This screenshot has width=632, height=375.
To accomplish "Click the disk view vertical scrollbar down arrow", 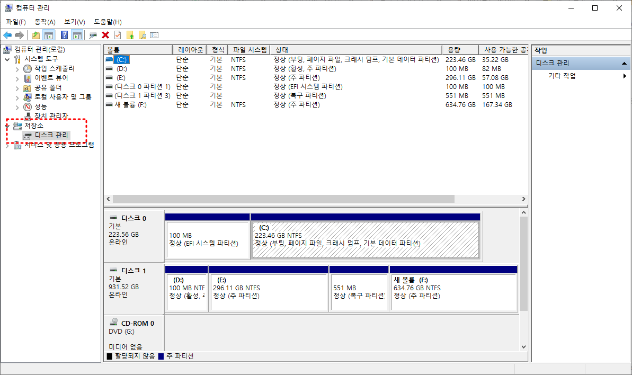I will pyautogui.click(x=523, y=347).
